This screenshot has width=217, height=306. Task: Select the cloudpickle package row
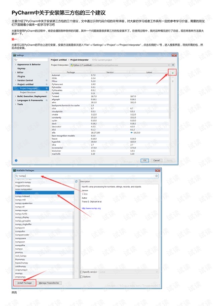(x=110, y=112)
